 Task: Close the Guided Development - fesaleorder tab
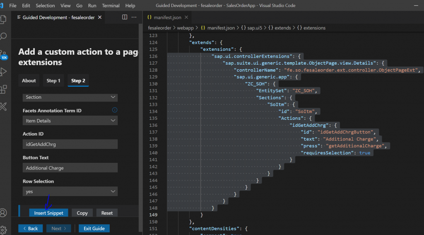[100, 17]
